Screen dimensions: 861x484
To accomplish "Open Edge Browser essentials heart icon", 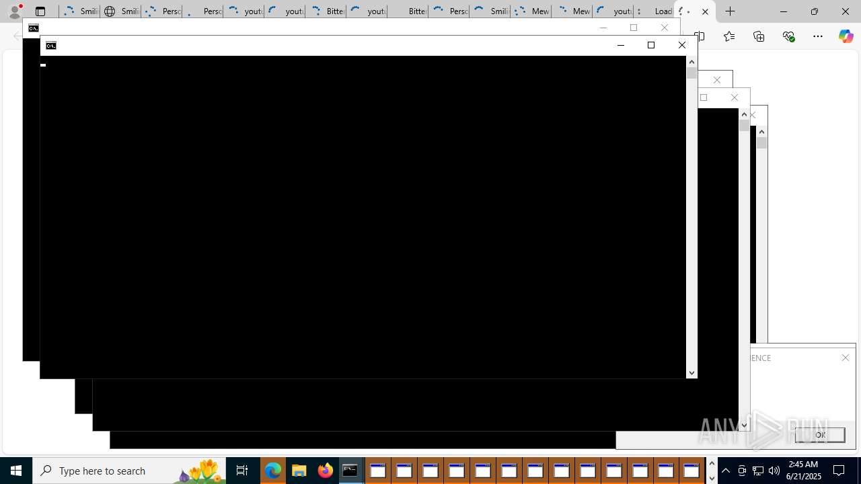I will [x=788, y=36].
